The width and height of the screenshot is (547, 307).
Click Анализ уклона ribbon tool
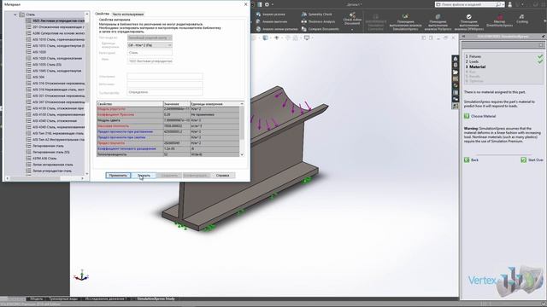click(x=271, y=14)
